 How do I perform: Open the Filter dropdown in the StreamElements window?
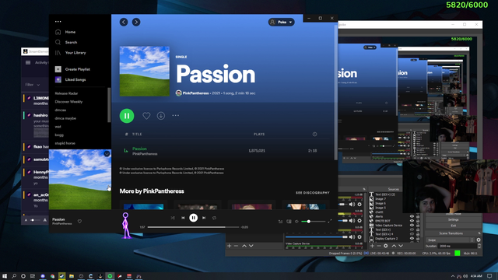click(x=33, y=85)
